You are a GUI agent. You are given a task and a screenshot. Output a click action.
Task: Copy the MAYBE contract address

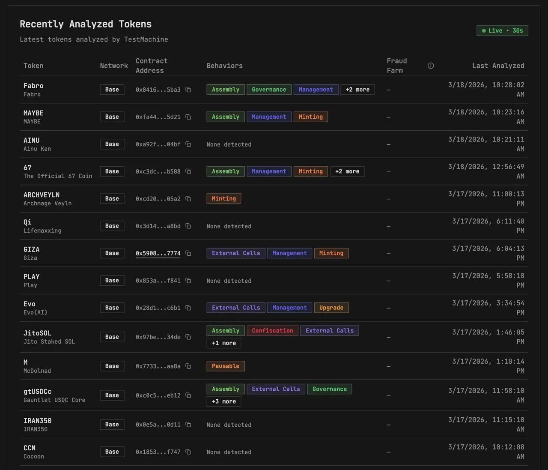[x=188, y=117]
